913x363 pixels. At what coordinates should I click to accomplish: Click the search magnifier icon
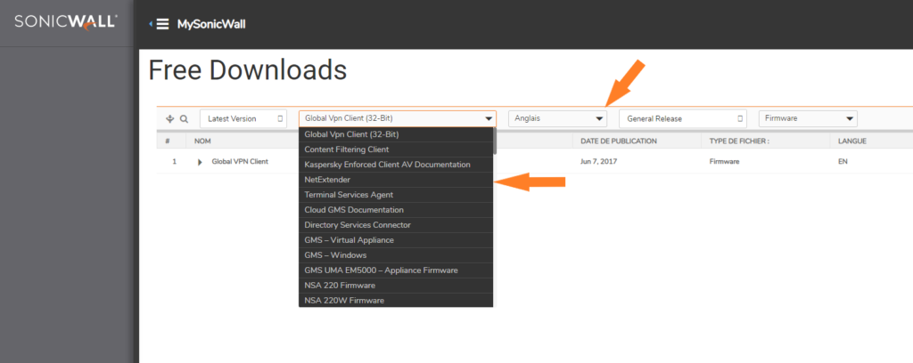(x=184, y=118)
